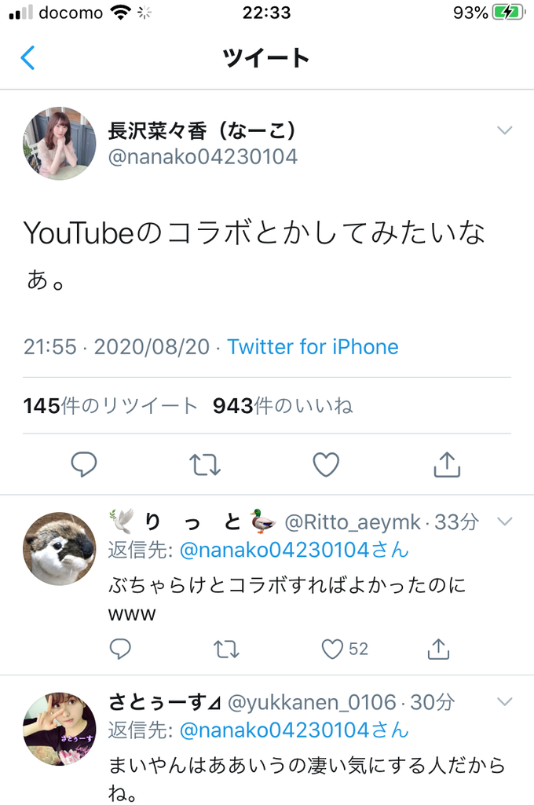Screen dimensions: 534x805
Task: View the 145 retweets list
Action: (110, 406)
